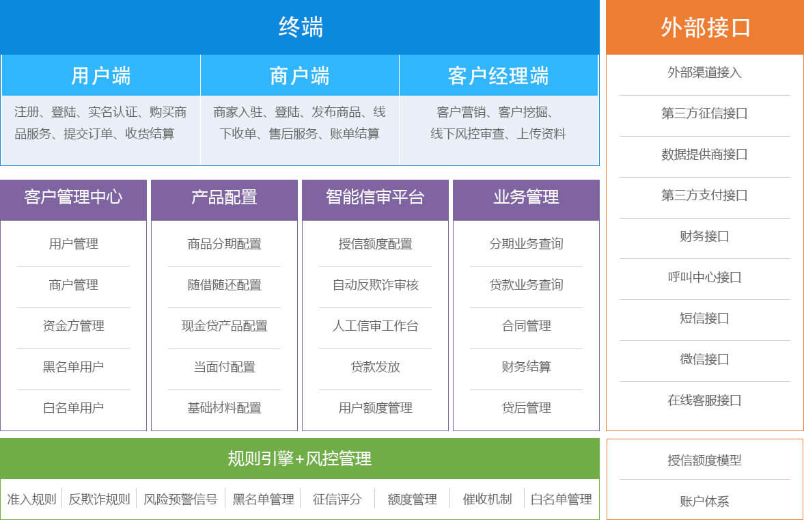Image resolution: width=804 pixels, height=520 pixels.
Task: Select 贷款发放 entry
Action: pos(375,367)
